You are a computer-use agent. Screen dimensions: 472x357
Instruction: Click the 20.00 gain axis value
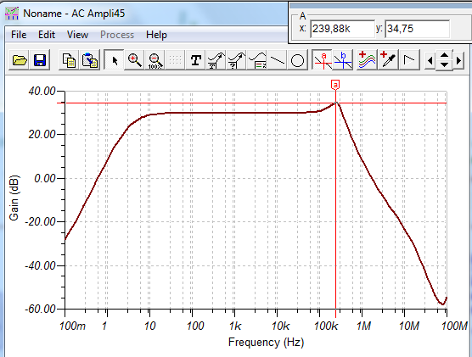tap(42, 135)
